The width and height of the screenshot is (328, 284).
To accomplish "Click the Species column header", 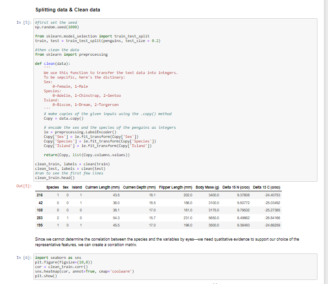I will coord(53,187).
